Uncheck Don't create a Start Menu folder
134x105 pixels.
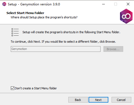pyautogui.click(x=12, y=88)
